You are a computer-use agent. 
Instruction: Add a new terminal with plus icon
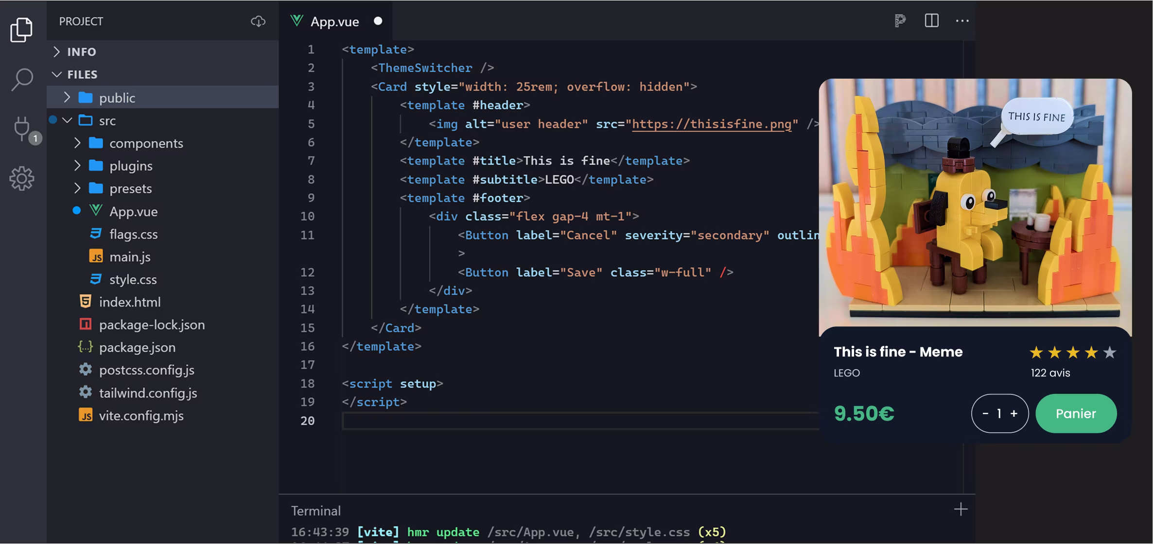tap(961, 510)
